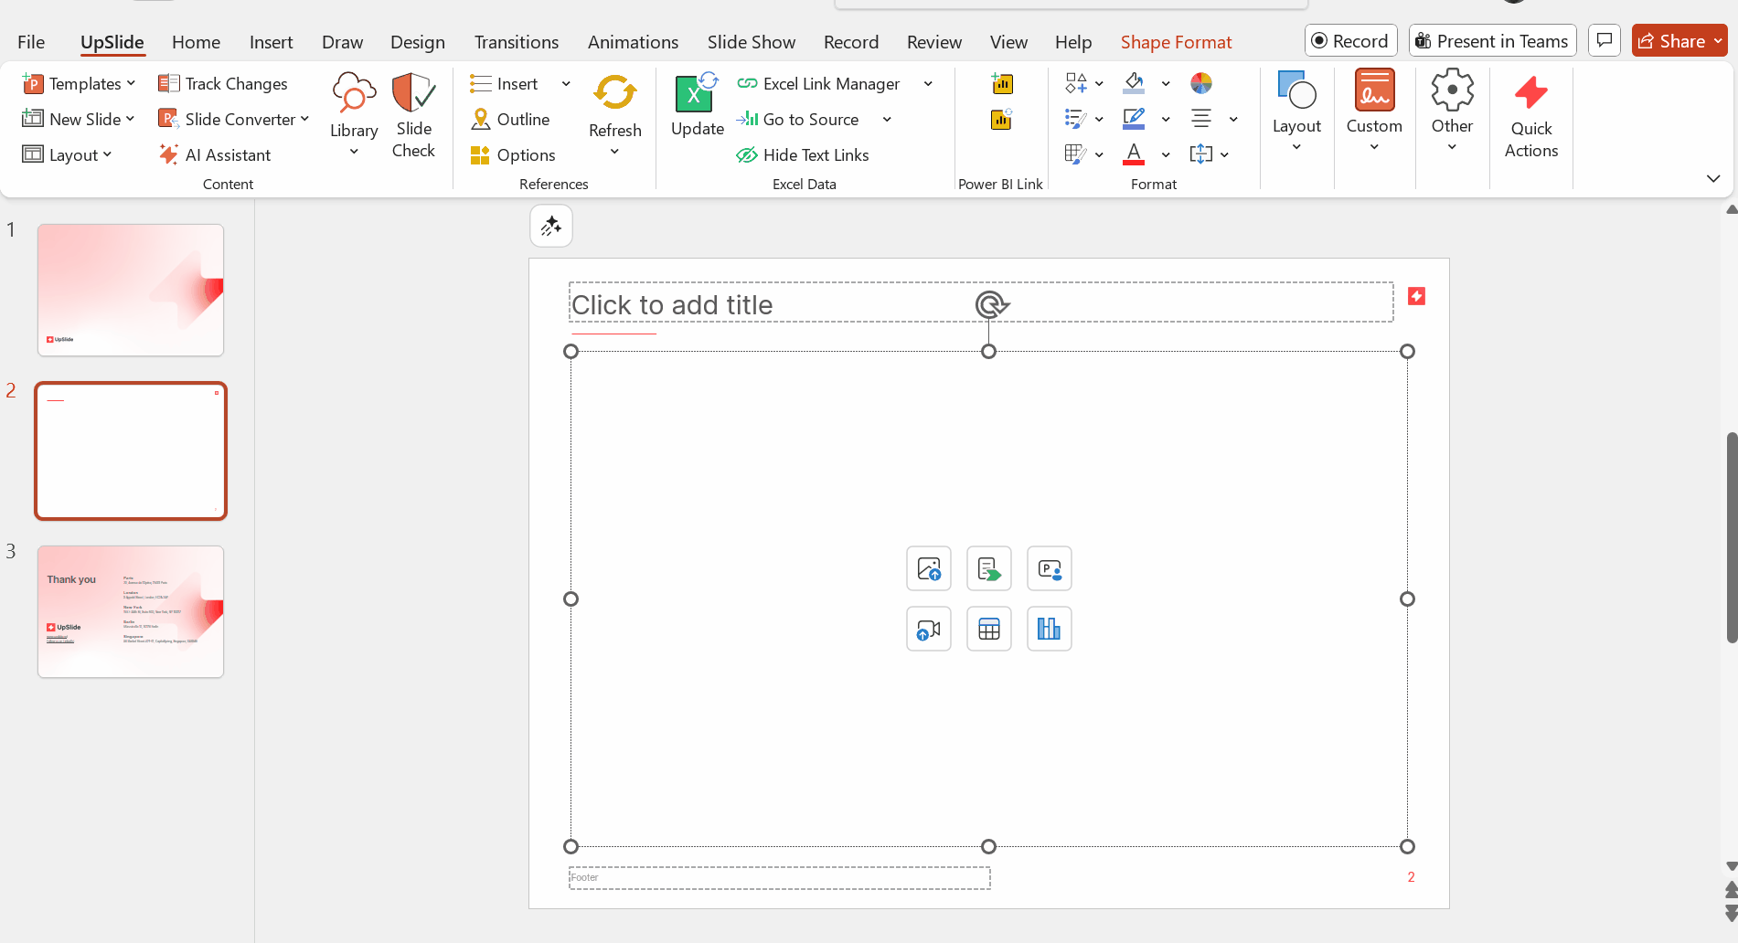Switch to the Design tab
This screenshot has width=1738, height=943.
click(418, 42)
